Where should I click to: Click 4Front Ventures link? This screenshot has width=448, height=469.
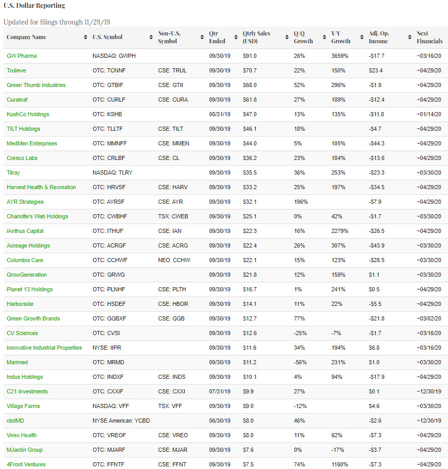coord(26,464)
